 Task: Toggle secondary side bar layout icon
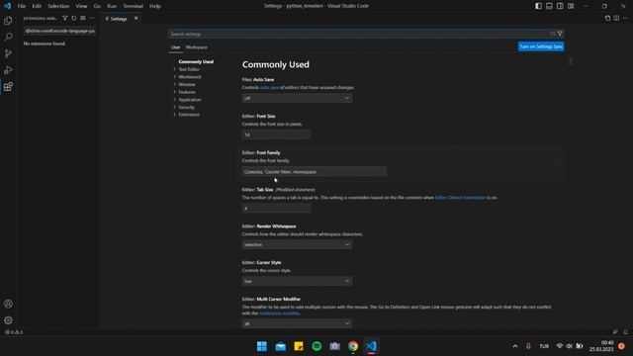tap(560, 6)
